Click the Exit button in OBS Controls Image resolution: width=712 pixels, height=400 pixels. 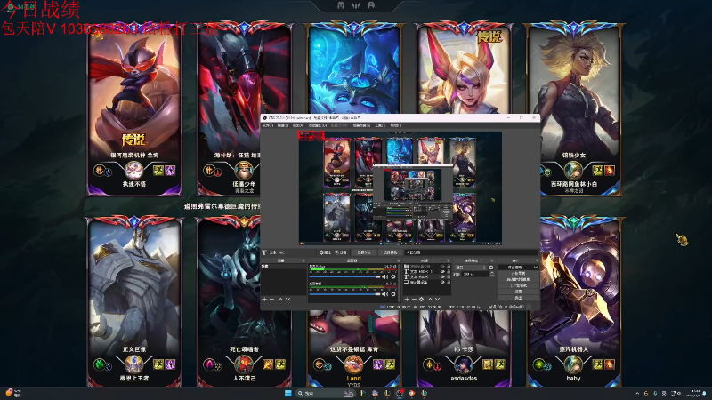[518, 298]
